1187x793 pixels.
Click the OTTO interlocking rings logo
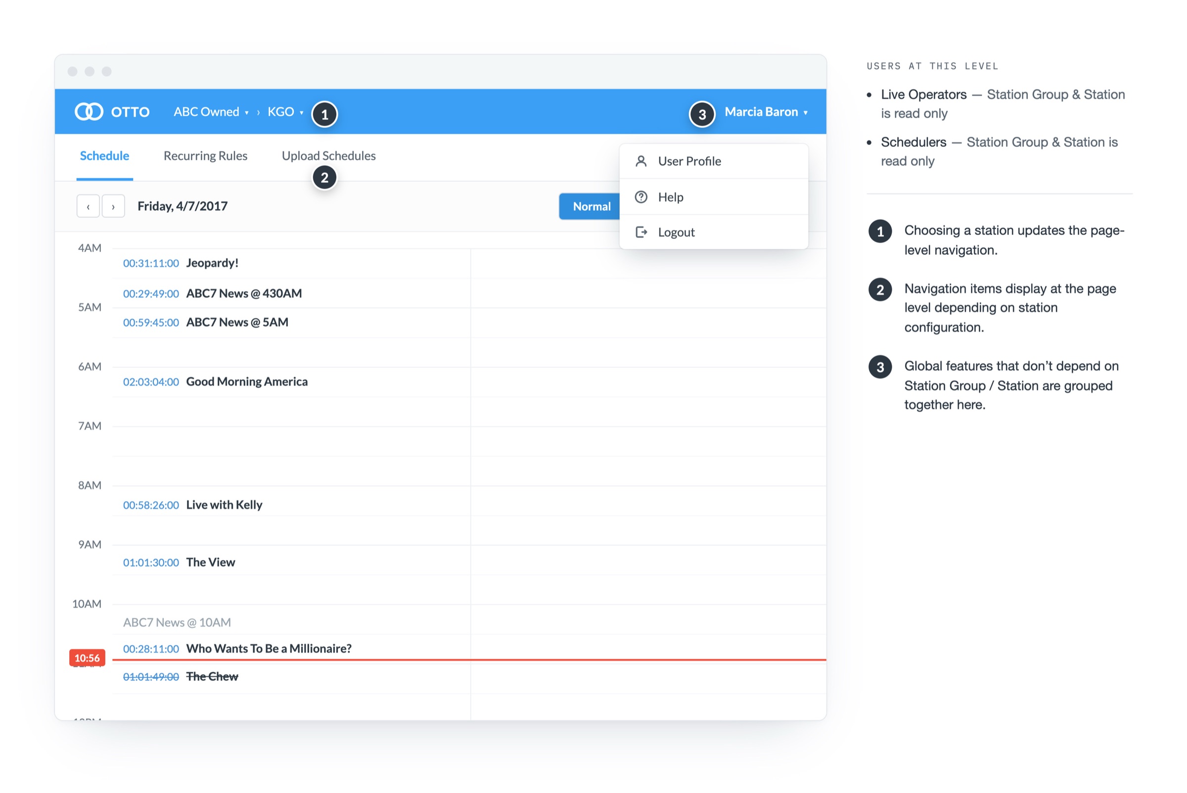pyautogui.click(x=89, y=112)
